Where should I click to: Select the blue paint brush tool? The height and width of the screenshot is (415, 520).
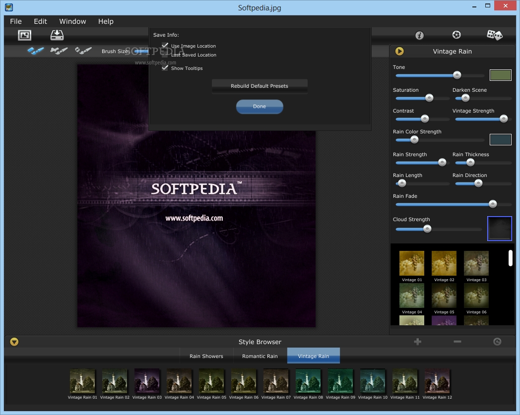coord(36,51)
